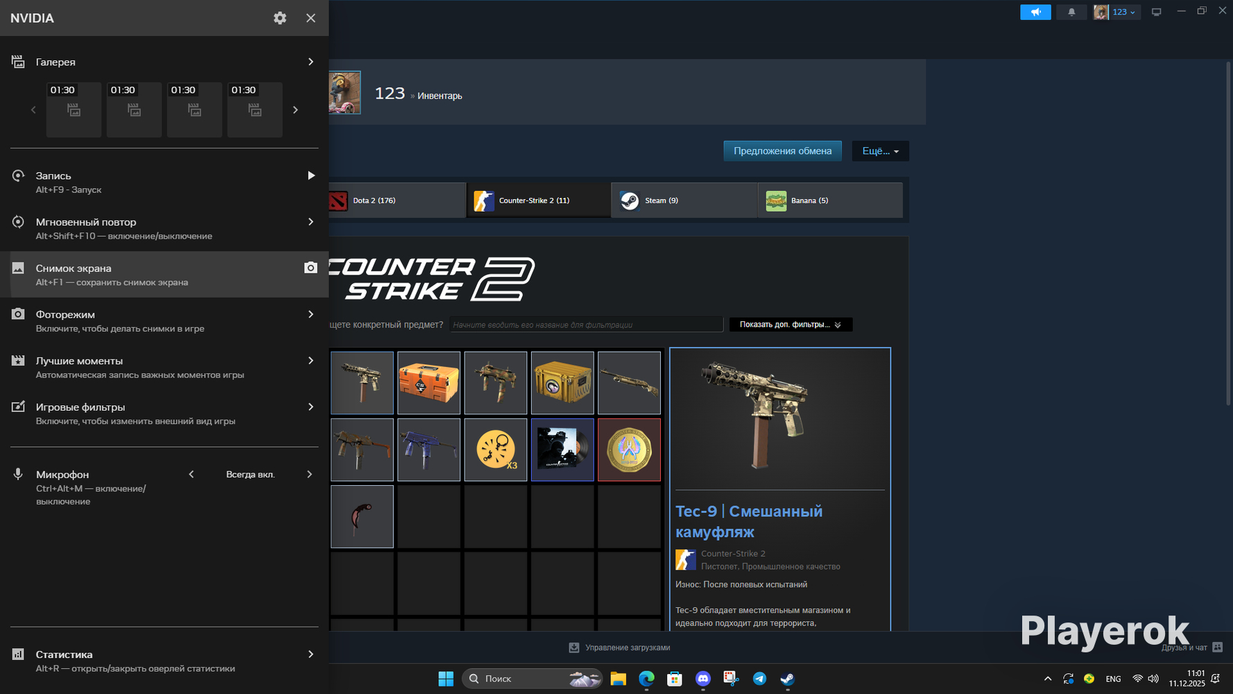Select the blue submachine gun item
This screenshot has height=694, width=1233.
click(429, 450)
